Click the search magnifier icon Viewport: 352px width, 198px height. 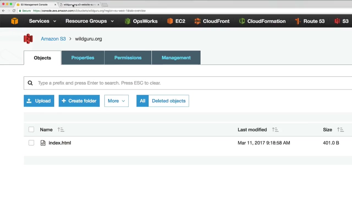[30, 83]
